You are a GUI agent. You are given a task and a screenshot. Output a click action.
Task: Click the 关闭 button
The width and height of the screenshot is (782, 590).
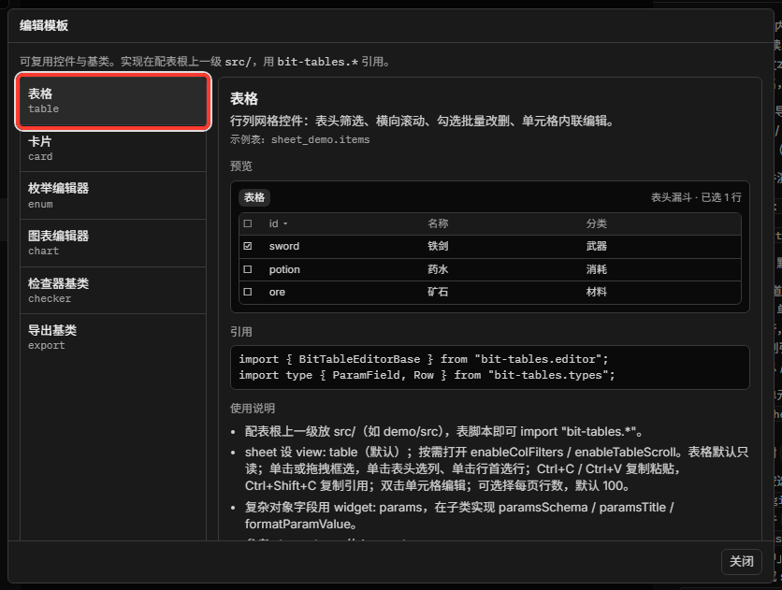[741, 562]
